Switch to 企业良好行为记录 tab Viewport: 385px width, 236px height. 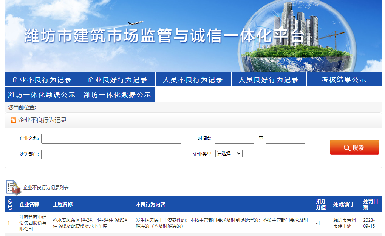pyautogui.click(x=118, y=80)
